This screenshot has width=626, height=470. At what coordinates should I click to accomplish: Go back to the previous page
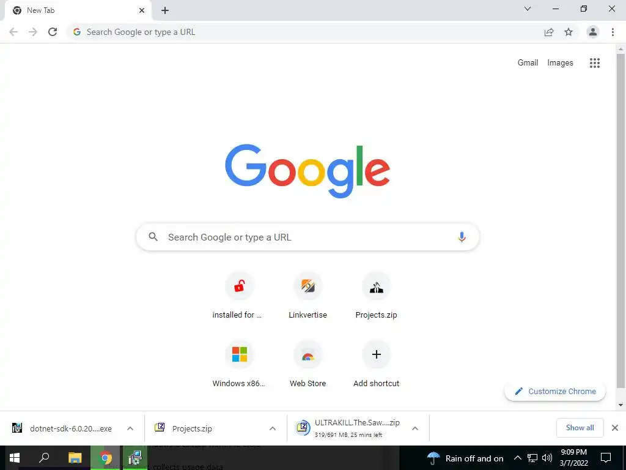click(x=13, y=32)
